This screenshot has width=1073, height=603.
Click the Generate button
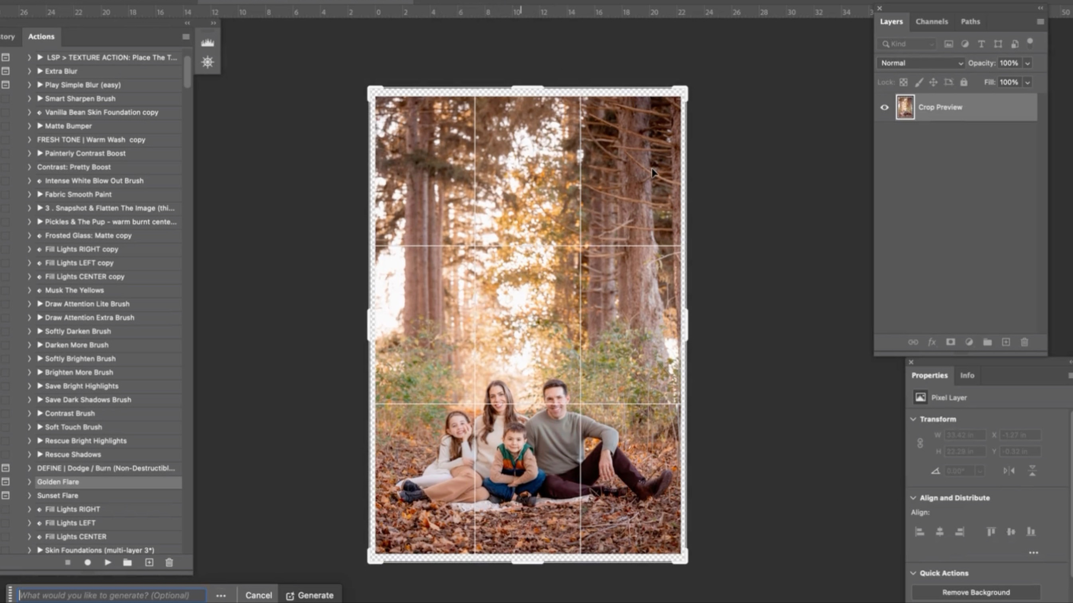coord(310,595)
